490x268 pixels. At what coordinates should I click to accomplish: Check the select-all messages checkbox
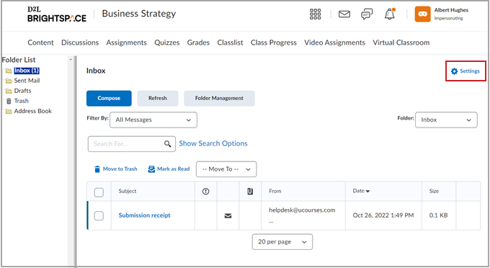99,192
